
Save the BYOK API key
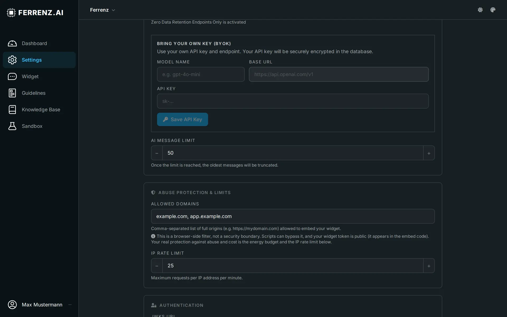(x=182, y=119)
